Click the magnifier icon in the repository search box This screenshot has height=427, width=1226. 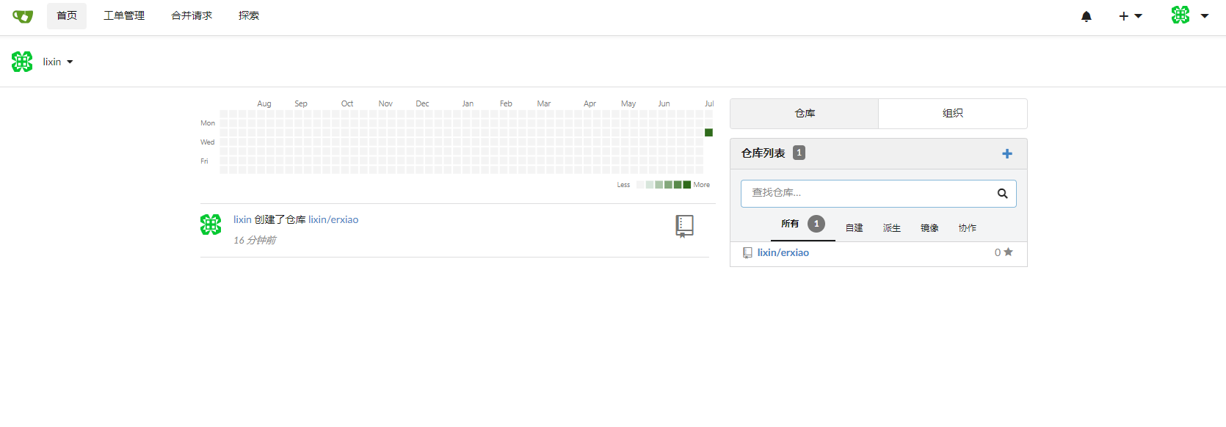click(x=1003, y=193)
